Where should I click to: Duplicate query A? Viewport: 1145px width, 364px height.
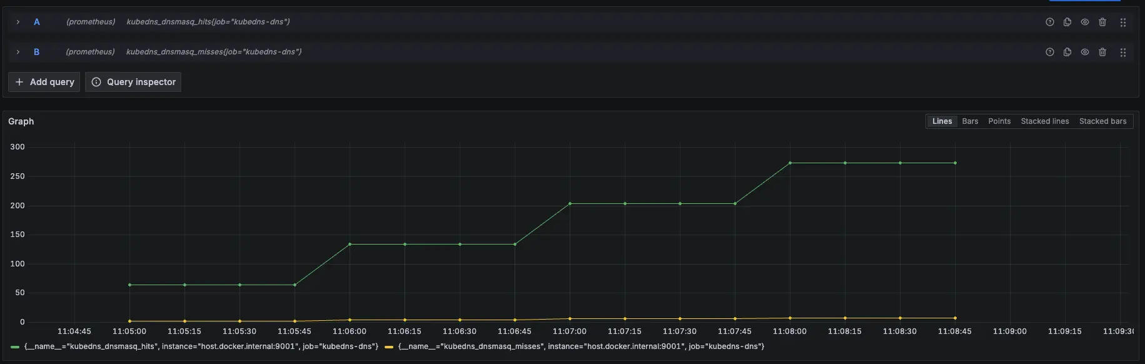pos(1067,22)
